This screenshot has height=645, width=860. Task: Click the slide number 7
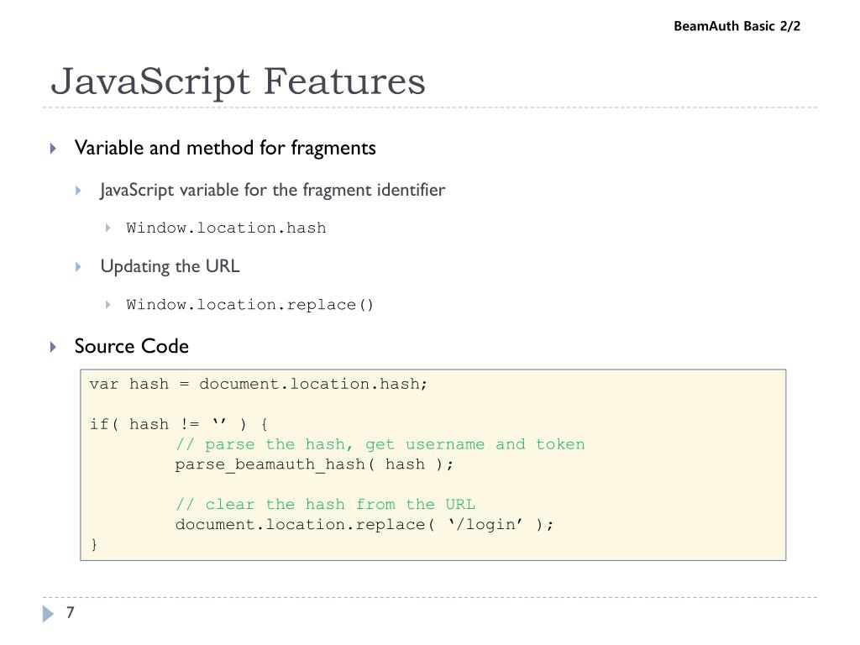point(71,612)
